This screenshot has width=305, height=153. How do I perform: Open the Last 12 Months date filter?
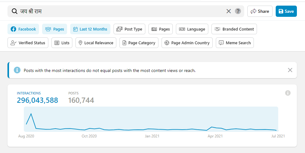pos(90,29)
